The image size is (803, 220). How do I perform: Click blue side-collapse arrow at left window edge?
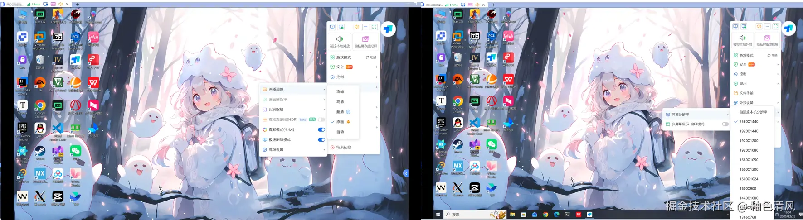(406, 173)
